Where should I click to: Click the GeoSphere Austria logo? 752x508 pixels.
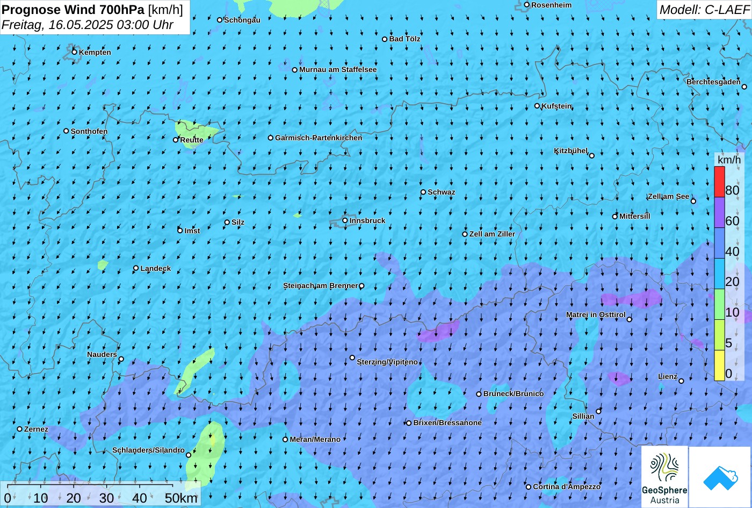(664, 477)
